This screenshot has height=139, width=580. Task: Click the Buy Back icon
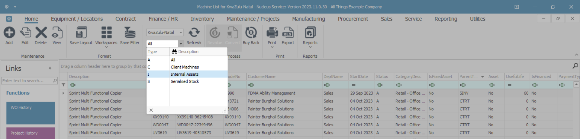tap(251, 33)
